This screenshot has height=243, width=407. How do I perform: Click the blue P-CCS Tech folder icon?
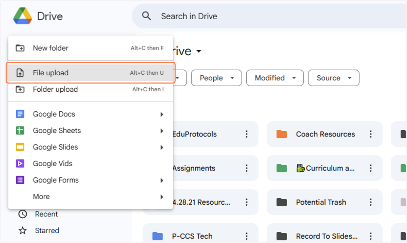157,236
